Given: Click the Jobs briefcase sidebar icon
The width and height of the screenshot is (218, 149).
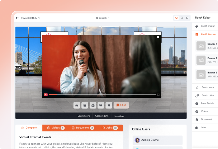Looking at the screenshot, I should (x=197, y=128).
